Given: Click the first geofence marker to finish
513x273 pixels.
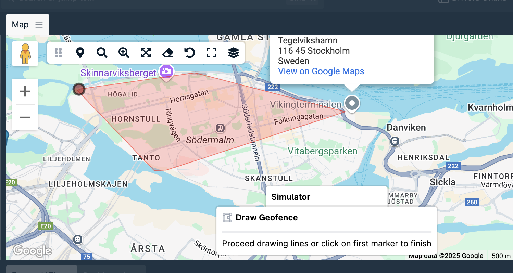Looking at the screenshot, I should (79, 89).
